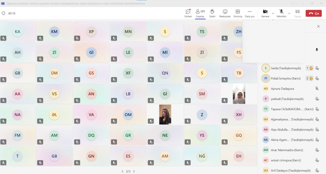Close the participants side panel
This screenshot has width=326, height=174.
[318, 26]
